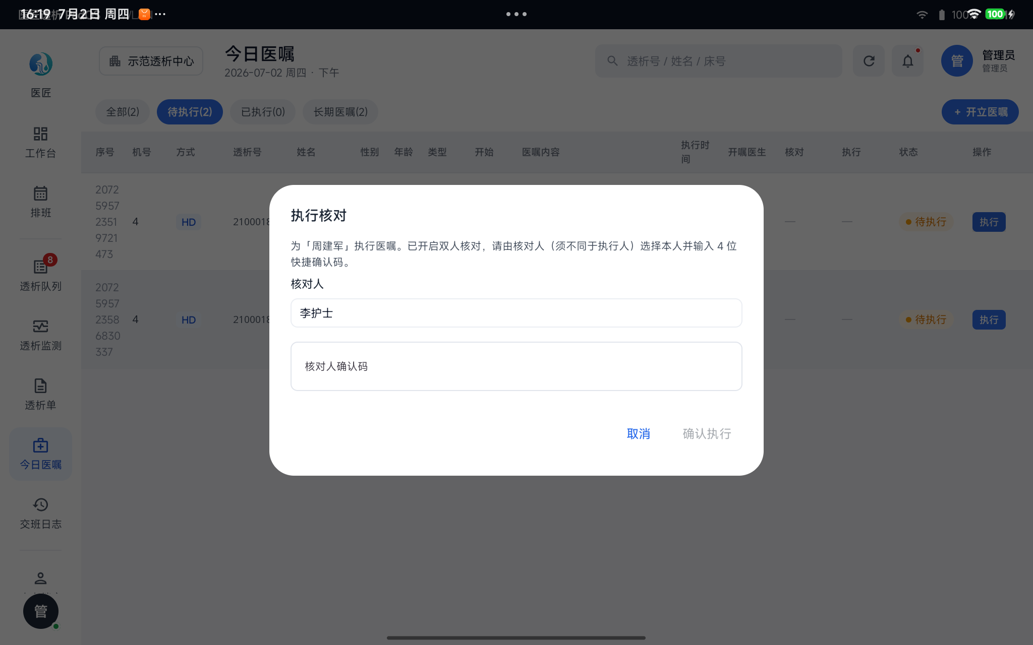Click + 开立医嘱 button
This screenshot has width=1033, height=645.
980,112
